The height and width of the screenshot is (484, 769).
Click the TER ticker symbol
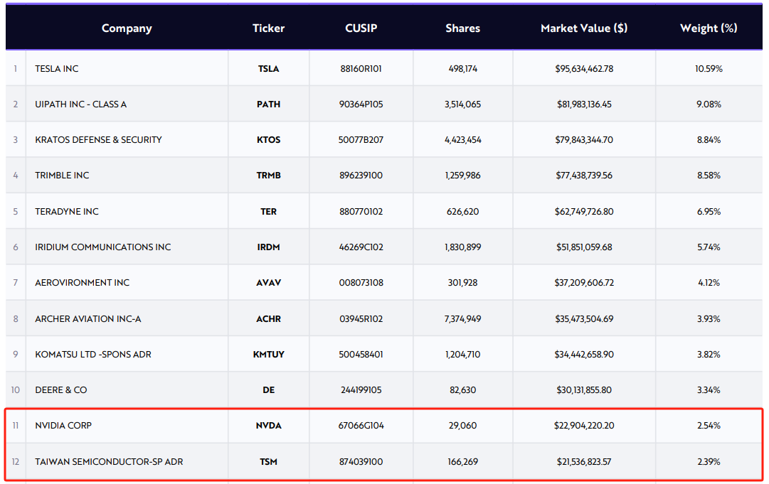tap(268, 212)
